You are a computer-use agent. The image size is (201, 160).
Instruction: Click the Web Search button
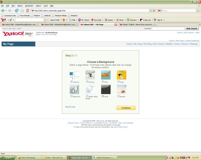pos(192,28)
